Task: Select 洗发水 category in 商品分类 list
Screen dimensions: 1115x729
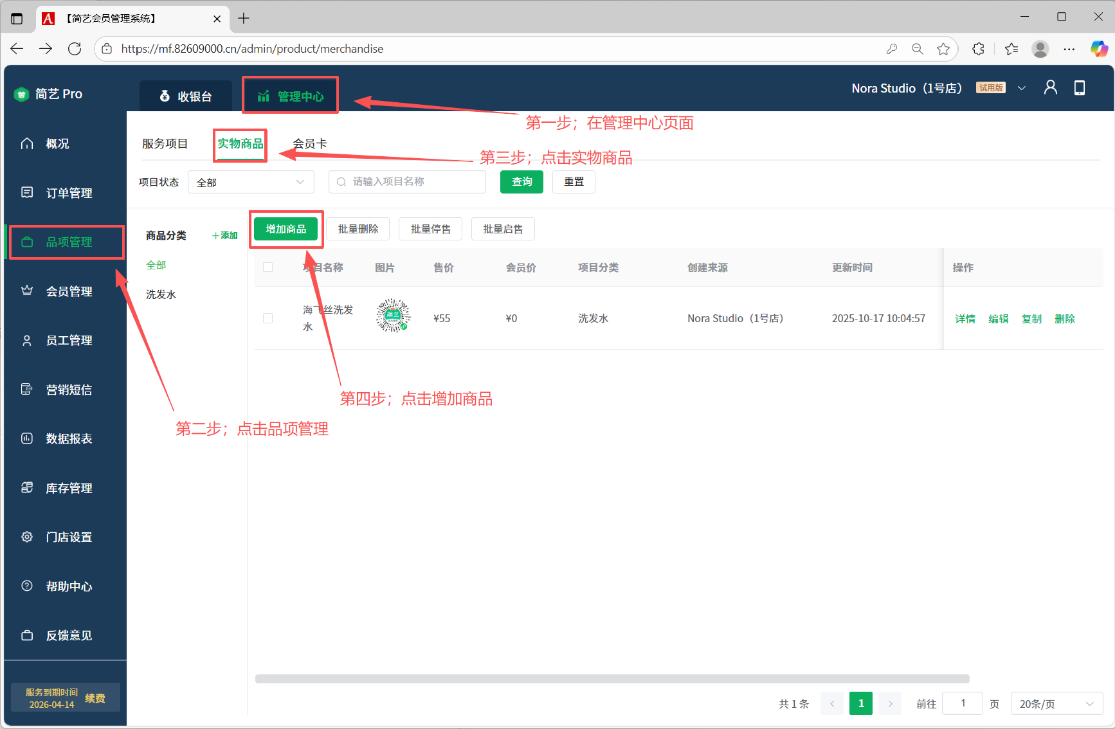Action: [161, 294]
